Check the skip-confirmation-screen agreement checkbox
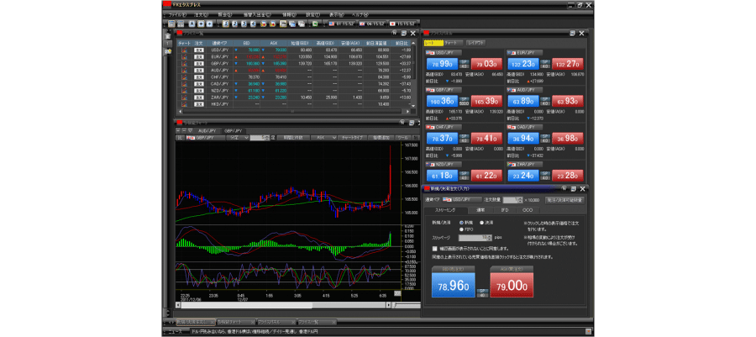Image resolution: width=756 pixels, height=337 pixels. coord(435,248)
